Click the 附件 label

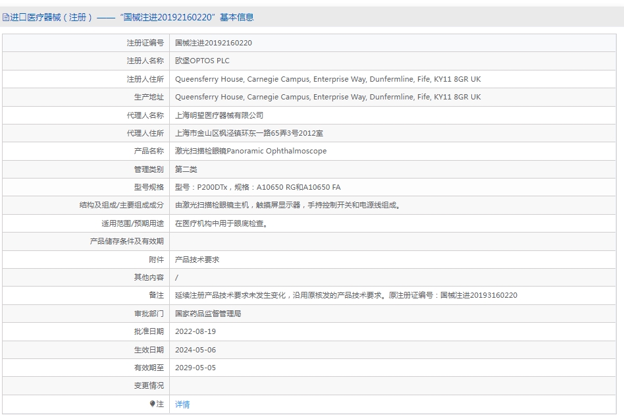pos(157,260)
